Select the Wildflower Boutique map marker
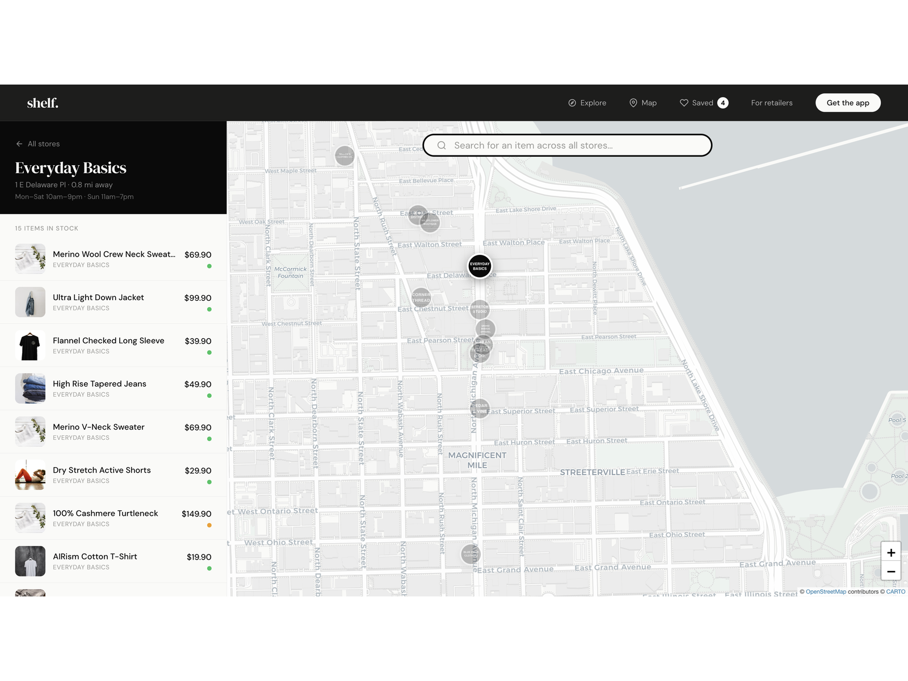Image resolution: width=908 pixels, height=681 pixels. [x=430, y=222]
